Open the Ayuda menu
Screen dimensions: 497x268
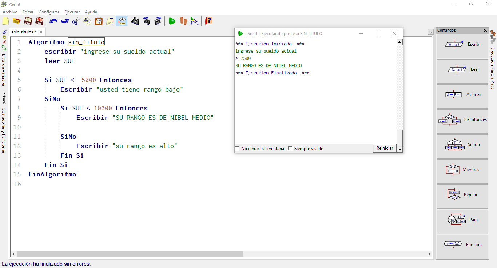tap(91, 12)
